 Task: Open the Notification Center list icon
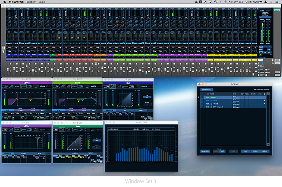coord(277,2)
